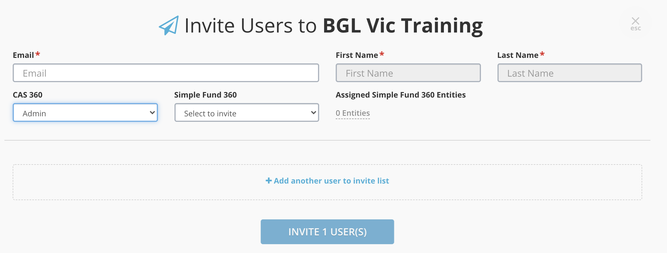
Task: Click the First Name label
Action: [x=357, y=55]
